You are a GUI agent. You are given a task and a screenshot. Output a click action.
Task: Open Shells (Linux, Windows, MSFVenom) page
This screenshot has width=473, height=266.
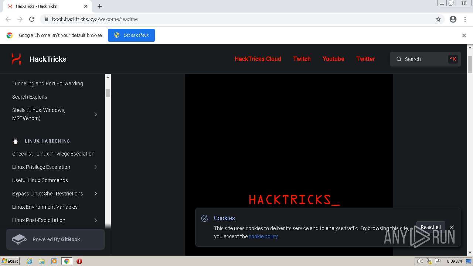[39, 114]
